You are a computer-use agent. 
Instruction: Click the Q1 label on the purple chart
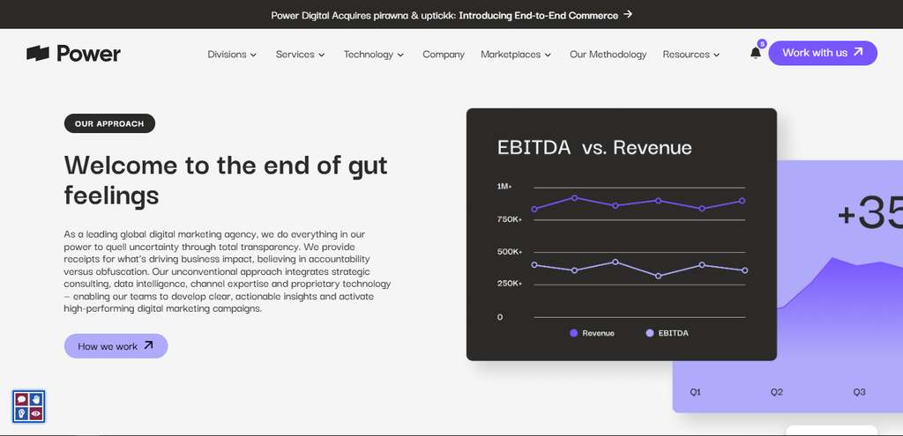695,392
